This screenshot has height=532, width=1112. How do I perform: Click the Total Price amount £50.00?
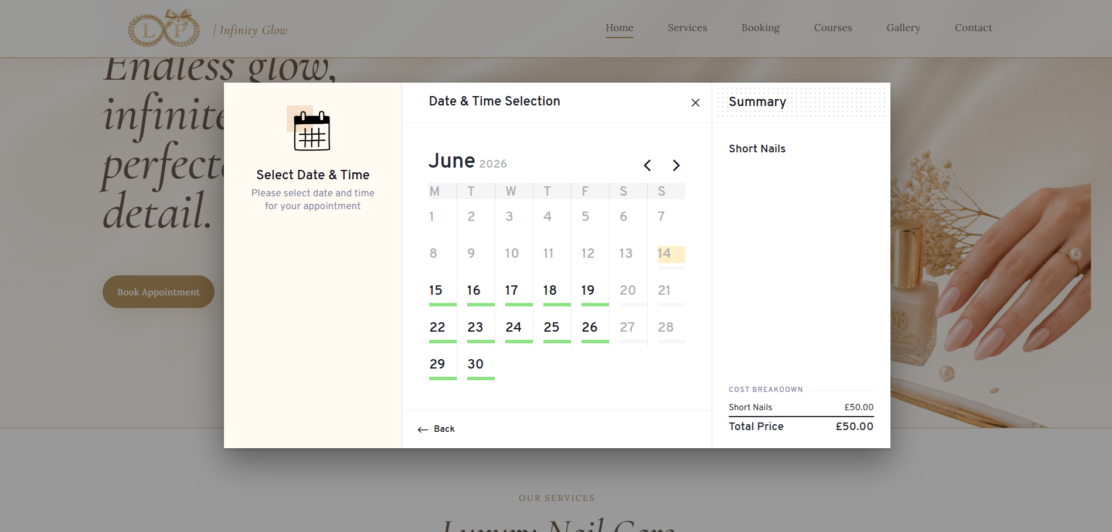pos(854,427)
